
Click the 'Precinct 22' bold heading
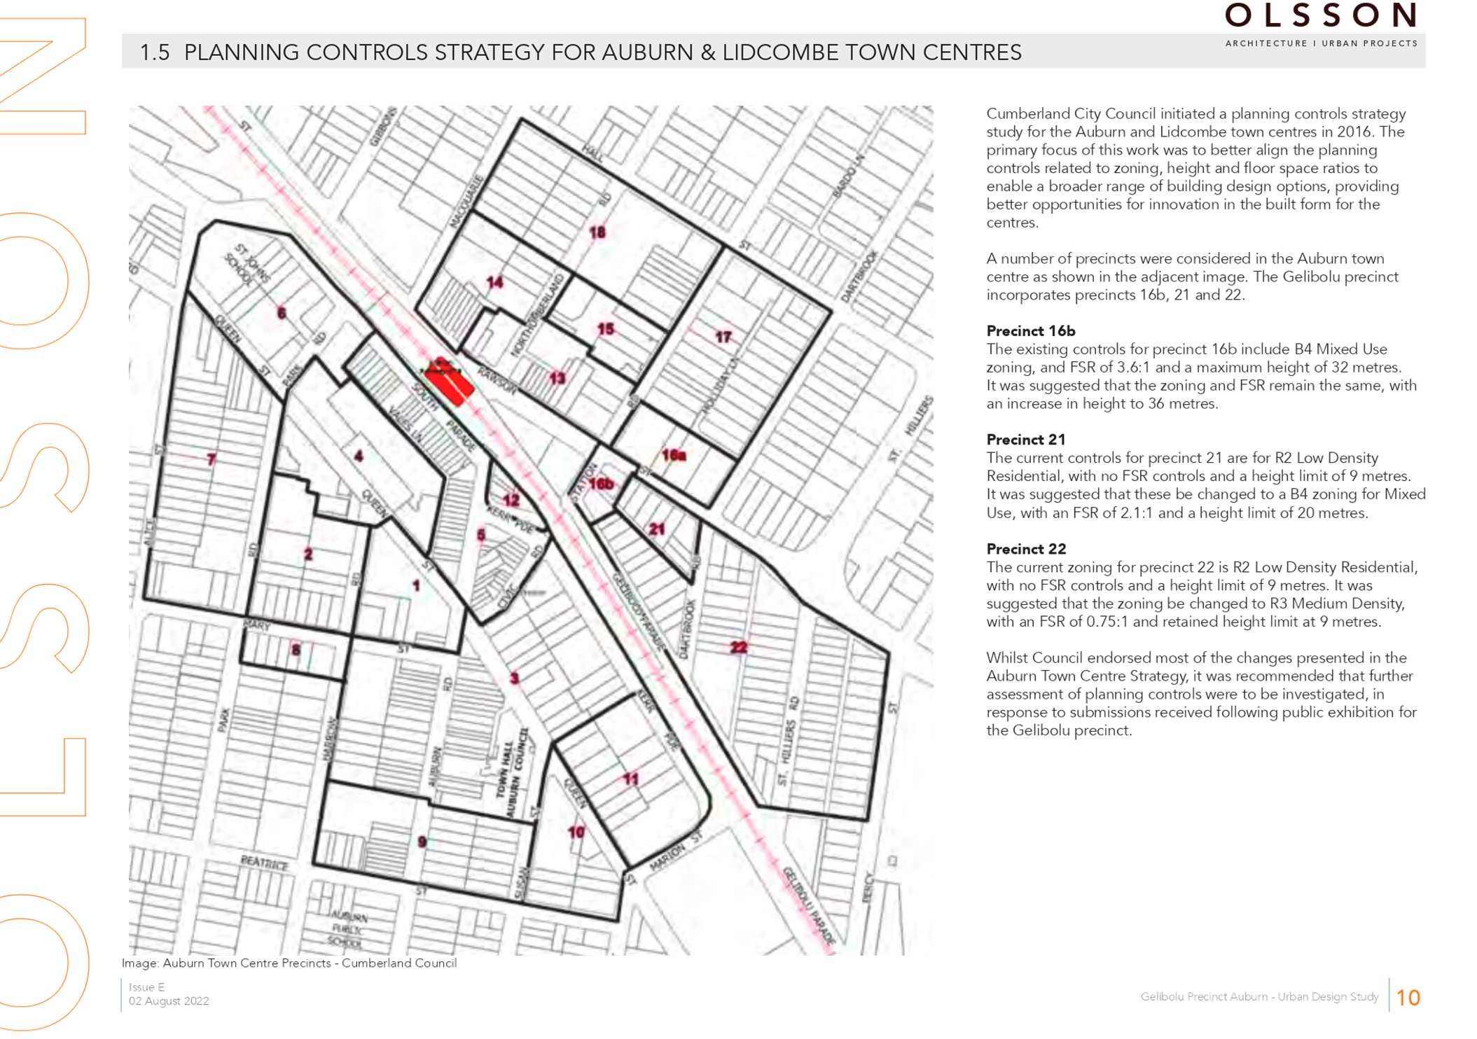click(1026, 549)
